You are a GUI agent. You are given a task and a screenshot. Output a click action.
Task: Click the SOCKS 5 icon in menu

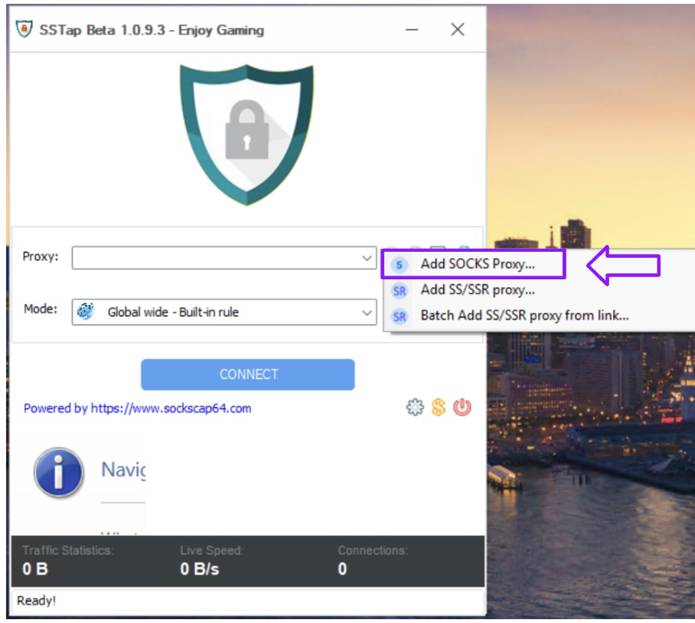click(399, 265)
